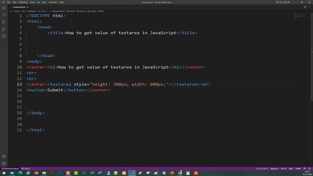Select the textarea.html editor tab

click(x=19, y=7)
